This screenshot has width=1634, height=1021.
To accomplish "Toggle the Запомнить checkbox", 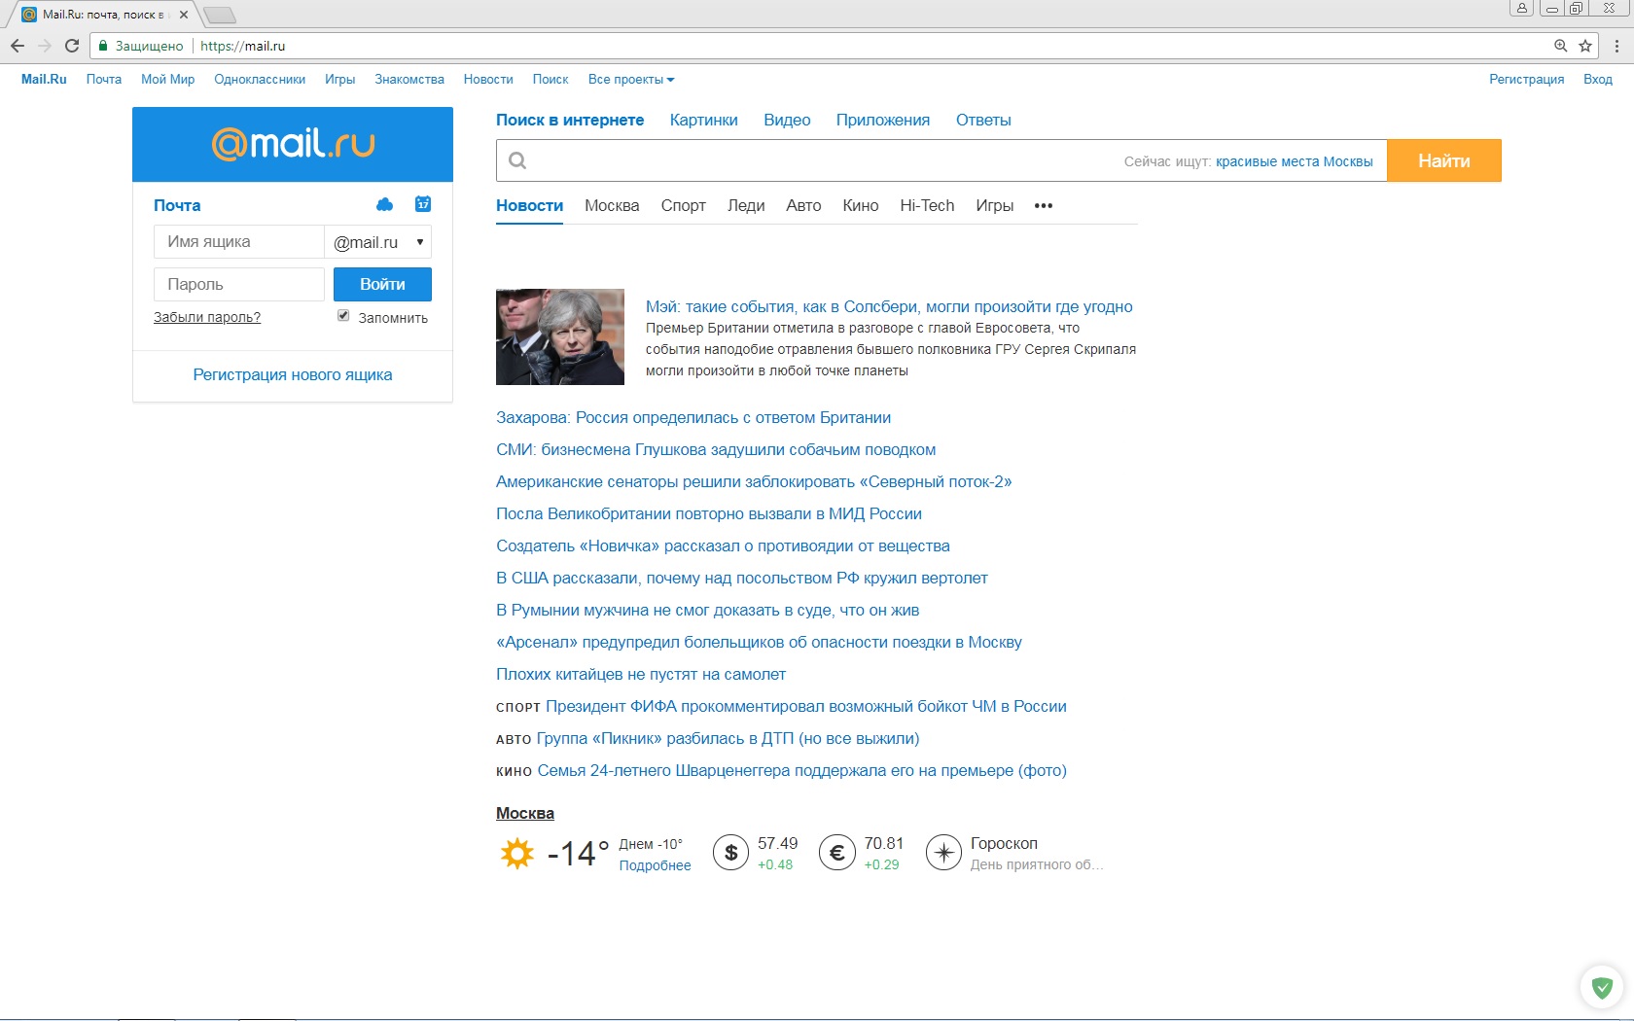I will [x=343, y=315].
